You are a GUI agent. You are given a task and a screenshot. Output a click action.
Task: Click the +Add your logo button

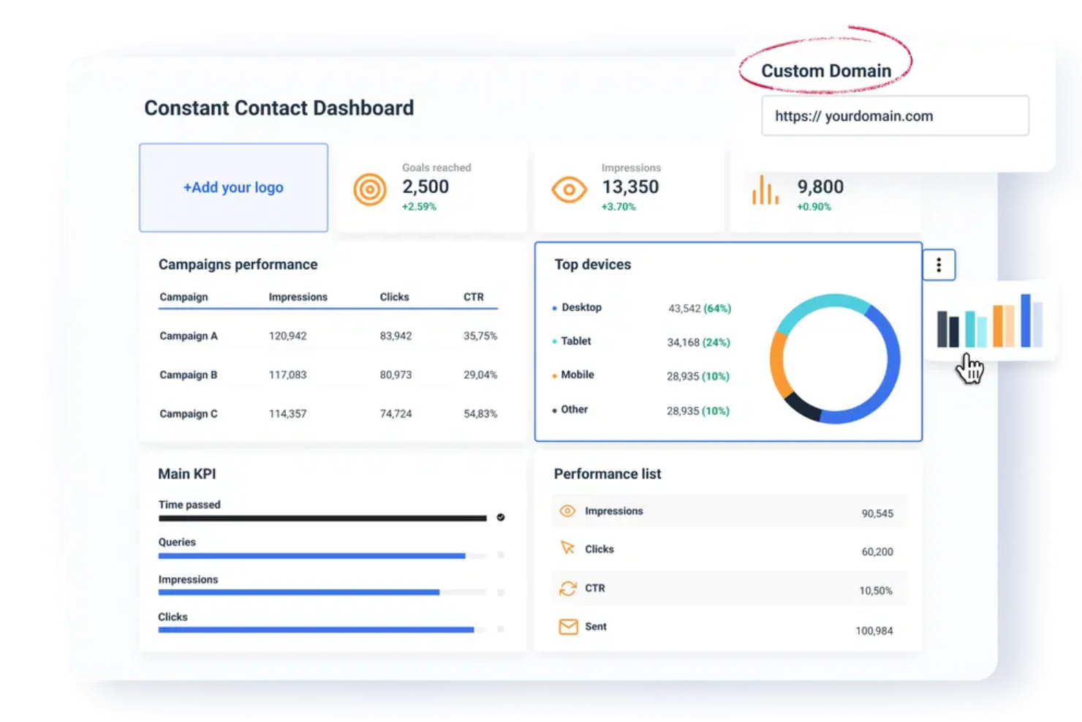[x=232, y=187]
